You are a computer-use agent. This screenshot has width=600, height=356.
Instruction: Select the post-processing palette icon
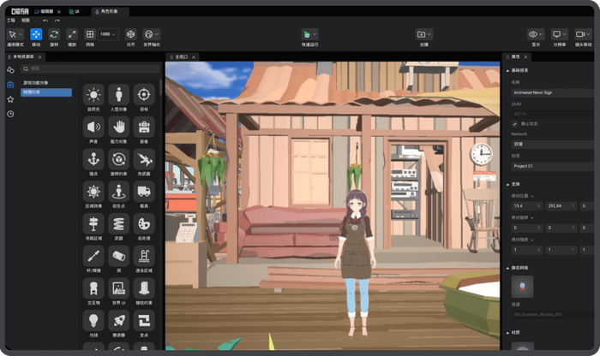144,223
